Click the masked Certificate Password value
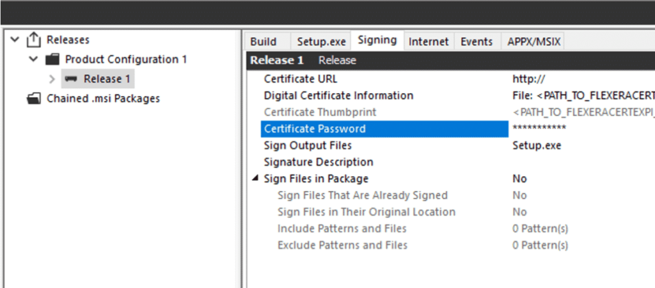This screenshot has width=655, height=288. coord(539,128)
